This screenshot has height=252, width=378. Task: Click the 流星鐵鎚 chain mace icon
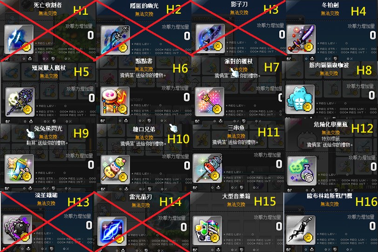click(x=17, y=229)
